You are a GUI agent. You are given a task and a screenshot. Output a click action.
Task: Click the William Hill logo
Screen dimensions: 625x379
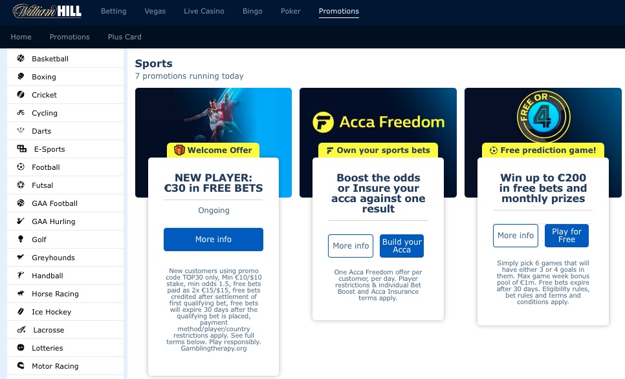47,11
